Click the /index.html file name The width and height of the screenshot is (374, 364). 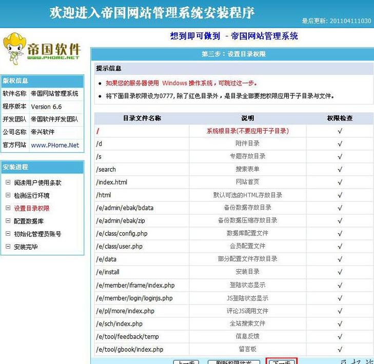click(x=112, y=183)
